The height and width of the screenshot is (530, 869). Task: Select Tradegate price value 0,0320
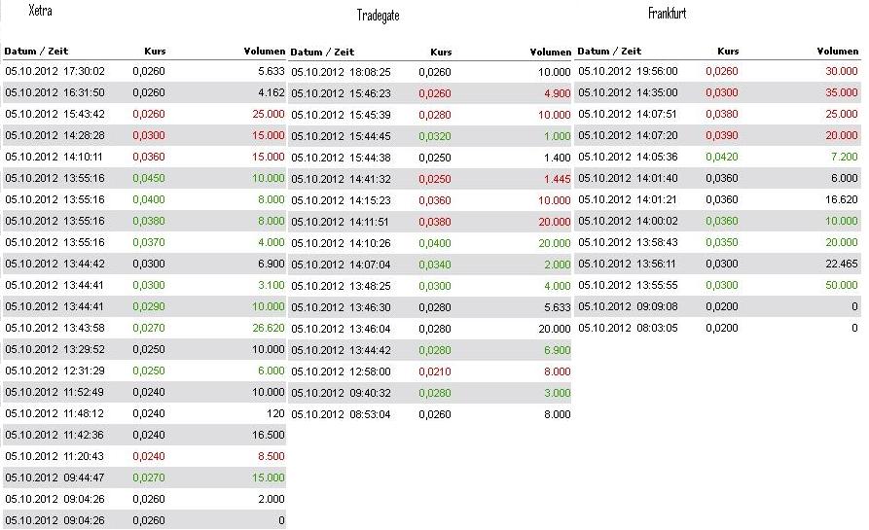pos(435,136)
